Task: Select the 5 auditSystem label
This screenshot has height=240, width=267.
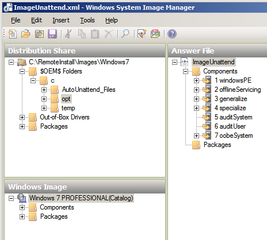Action: click(x=233, y=117)
